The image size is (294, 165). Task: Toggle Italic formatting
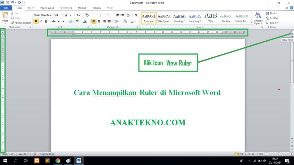(41, 21)
